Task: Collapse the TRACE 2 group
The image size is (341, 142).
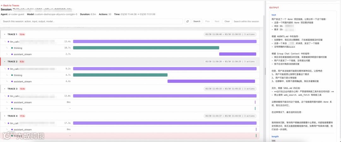Action: click(5, 62)
